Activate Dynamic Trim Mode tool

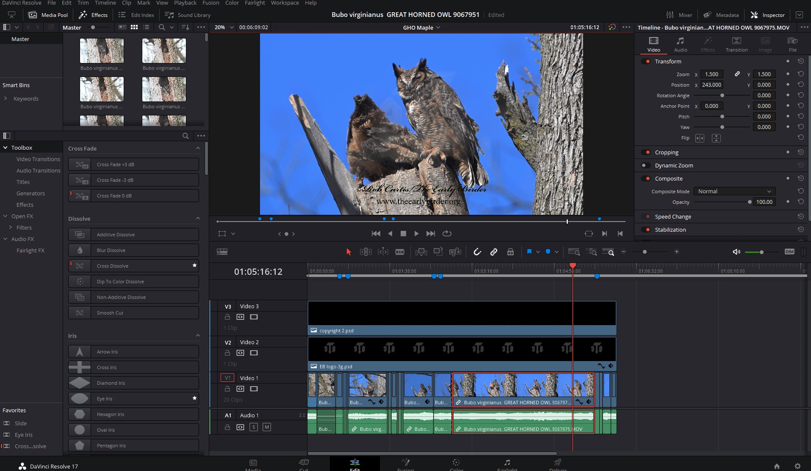tap(383, 252)
